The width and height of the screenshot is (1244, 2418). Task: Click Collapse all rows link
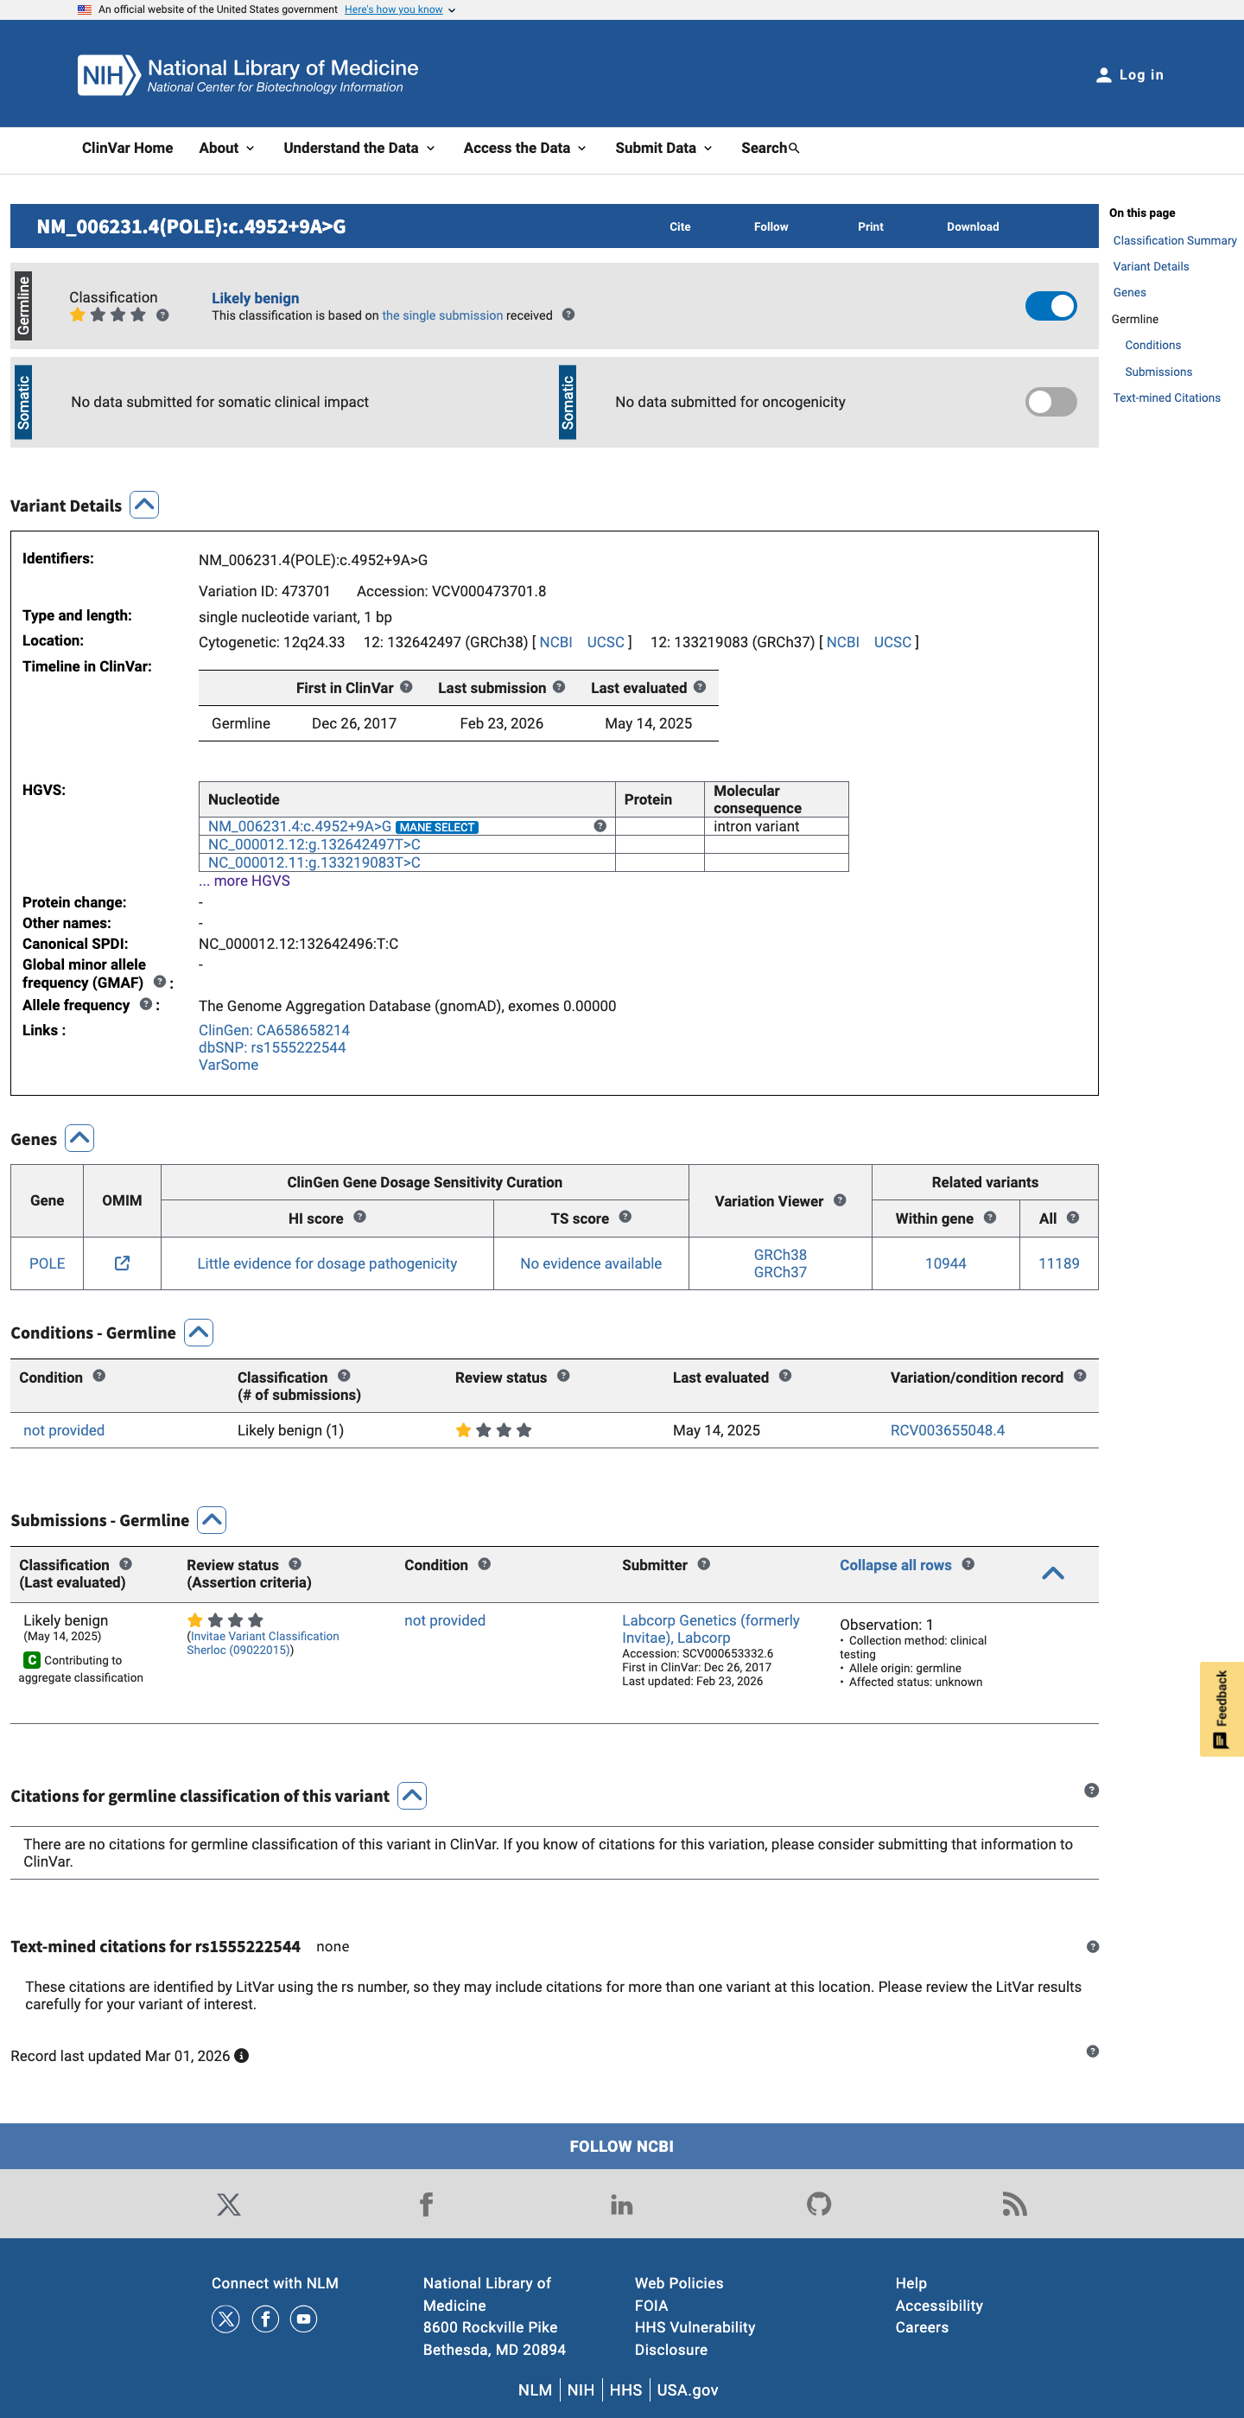click(x=895, y=1565)
